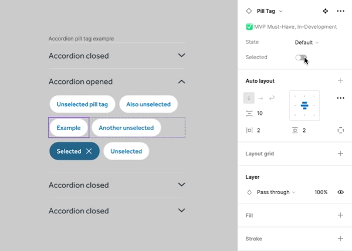
Task: Add a Stroke to the layer
Action: coord(341,239)
